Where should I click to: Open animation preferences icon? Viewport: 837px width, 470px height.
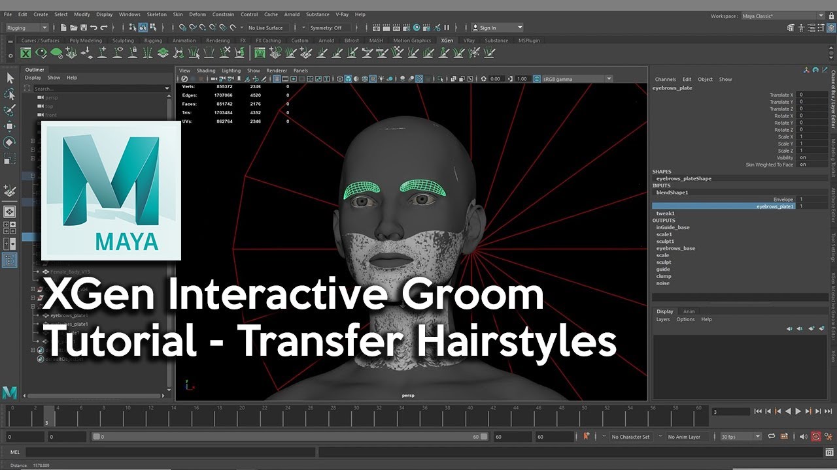coord(828,437)
